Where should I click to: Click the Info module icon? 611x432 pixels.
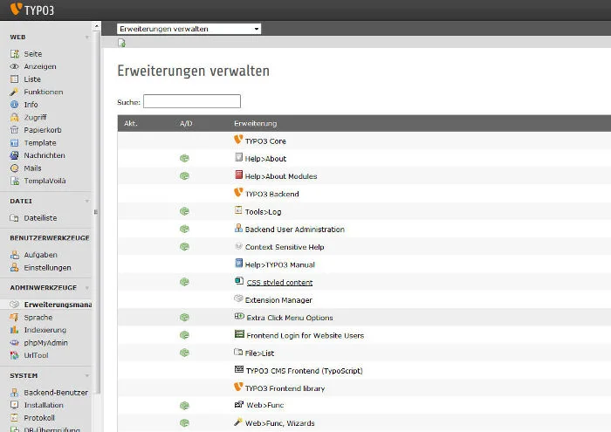click(15, 105)
